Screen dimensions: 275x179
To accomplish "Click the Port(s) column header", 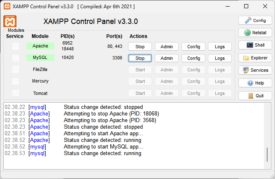I will click(x=114, y=36).
